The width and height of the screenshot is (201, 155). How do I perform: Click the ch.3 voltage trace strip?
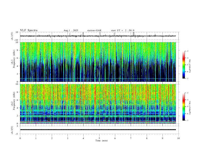(98, 130)
